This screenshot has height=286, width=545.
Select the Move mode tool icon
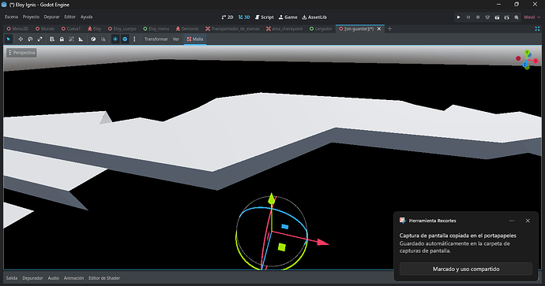21,39
